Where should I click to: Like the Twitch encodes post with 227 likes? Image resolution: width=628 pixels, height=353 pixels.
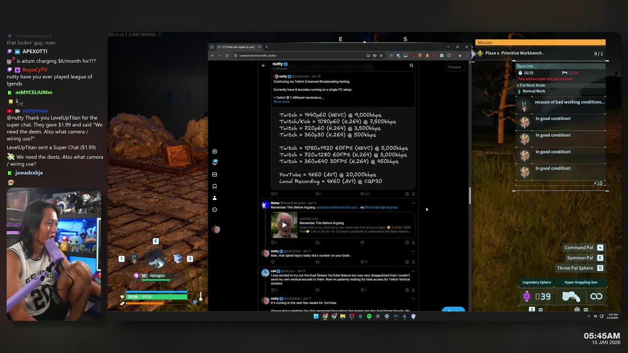363,194
